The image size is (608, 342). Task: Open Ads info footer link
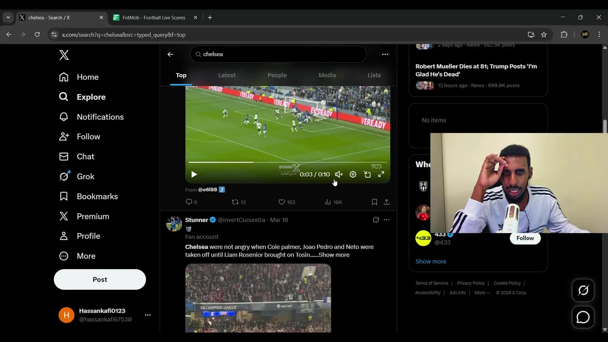(x=457, y=293)
